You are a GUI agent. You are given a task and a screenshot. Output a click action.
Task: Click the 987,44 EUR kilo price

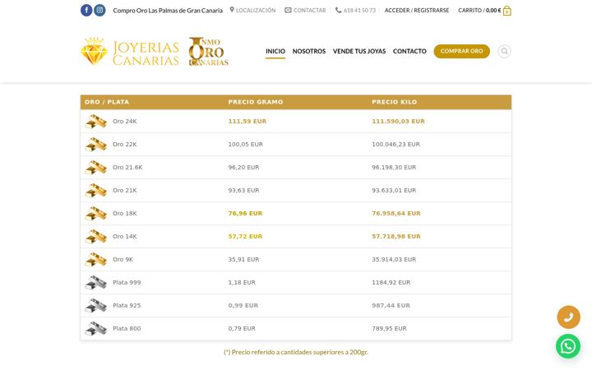tap(391, 305)
